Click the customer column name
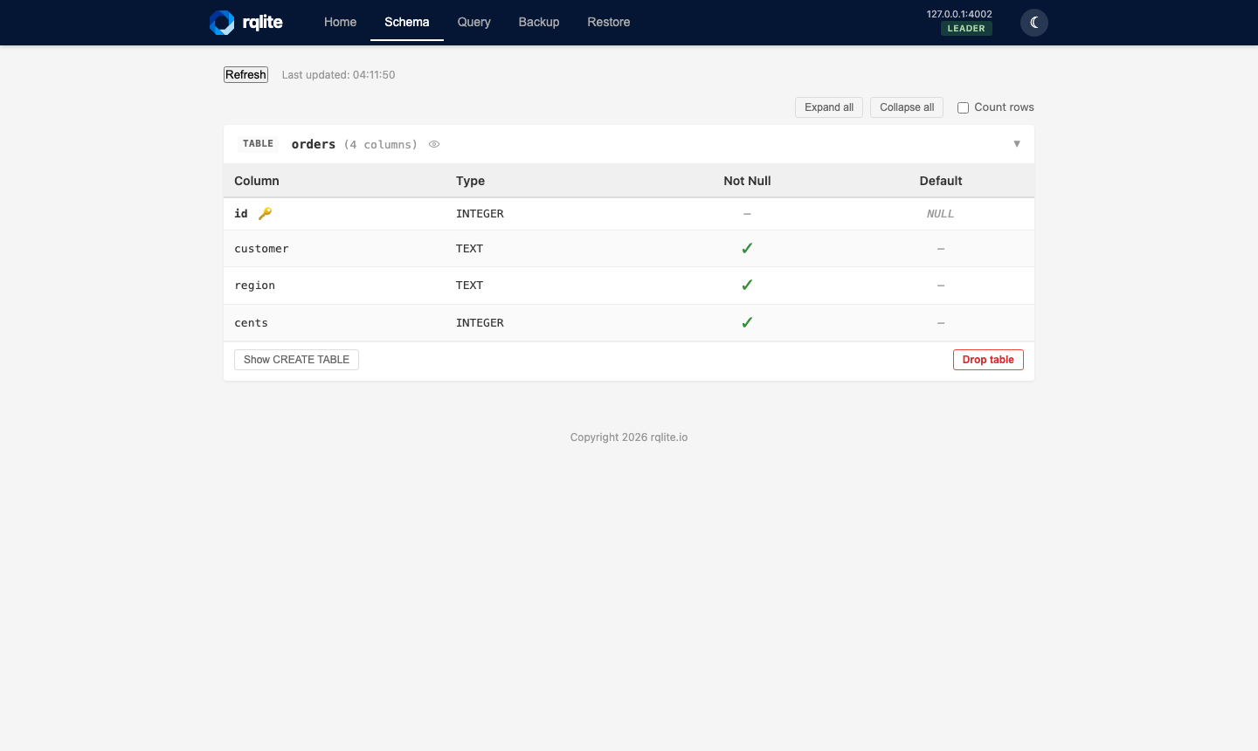 [x=261, y=249]
